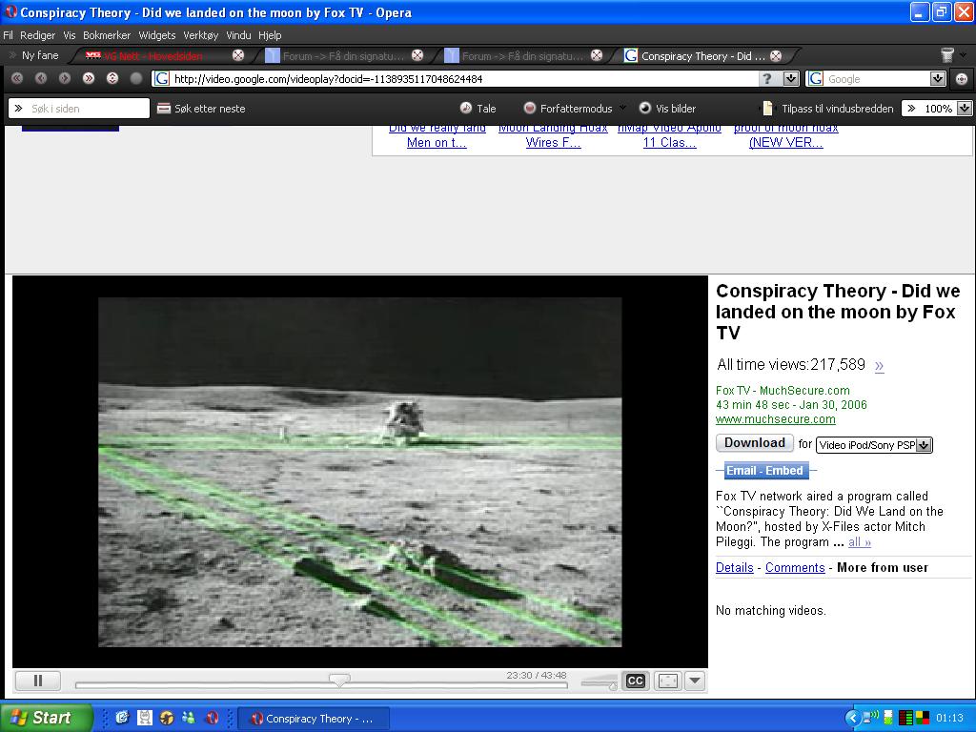The width and height of the screenshot is (976, 732).
Task: Open the Fil menu
Action: pyautogui.click(x=8, y=35)
